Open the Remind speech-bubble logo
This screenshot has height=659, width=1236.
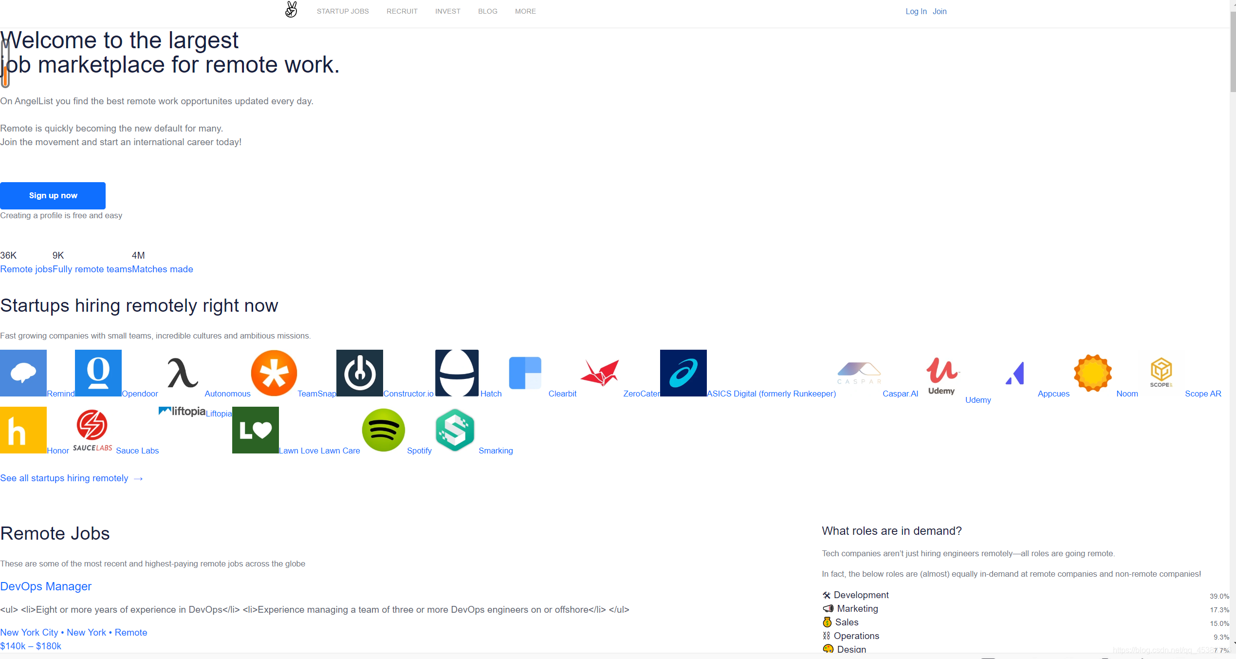point(23,373)
